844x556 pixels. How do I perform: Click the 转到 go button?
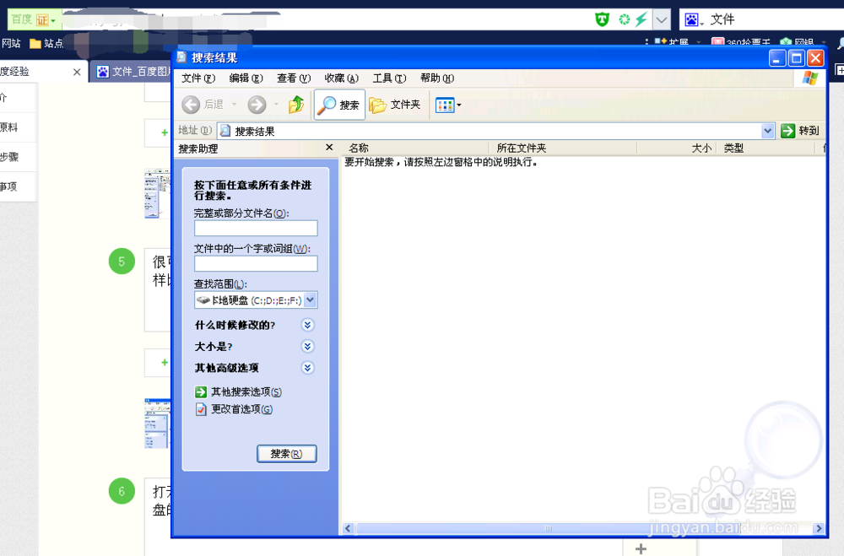[800, 130]
